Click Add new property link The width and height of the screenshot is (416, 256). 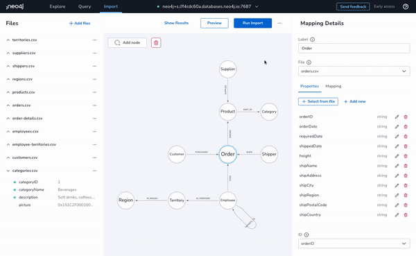355,101
